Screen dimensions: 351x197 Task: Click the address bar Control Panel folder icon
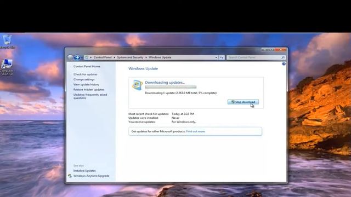87,57
